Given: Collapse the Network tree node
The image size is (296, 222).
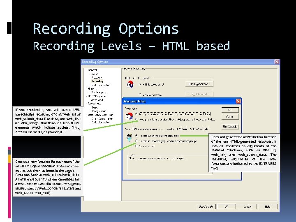Looking at the screenshot, I should click(x=86, y=88).
